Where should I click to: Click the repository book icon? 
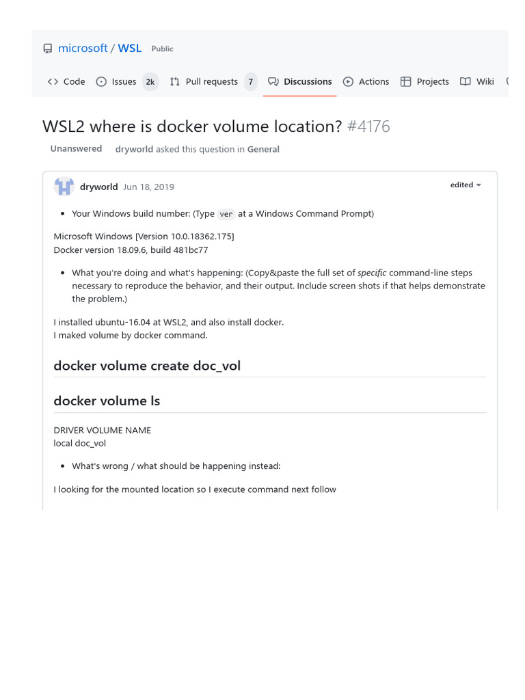tap(47, 49)
